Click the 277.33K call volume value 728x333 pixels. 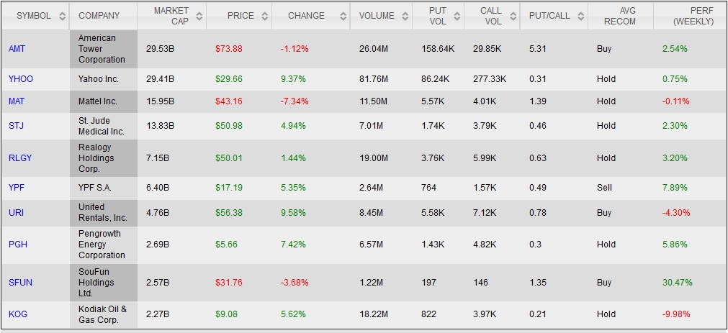[490, 79]
